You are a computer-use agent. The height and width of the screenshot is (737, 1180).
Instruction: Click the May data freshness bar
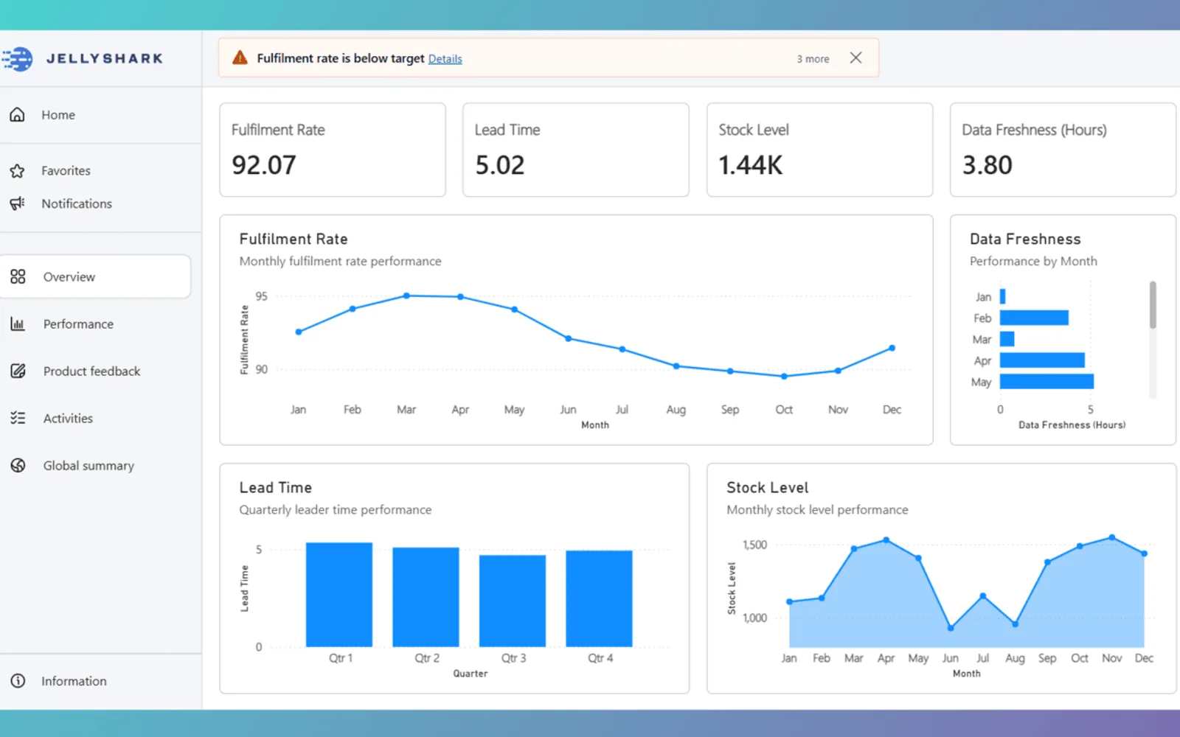click(x=1047, y=382)
